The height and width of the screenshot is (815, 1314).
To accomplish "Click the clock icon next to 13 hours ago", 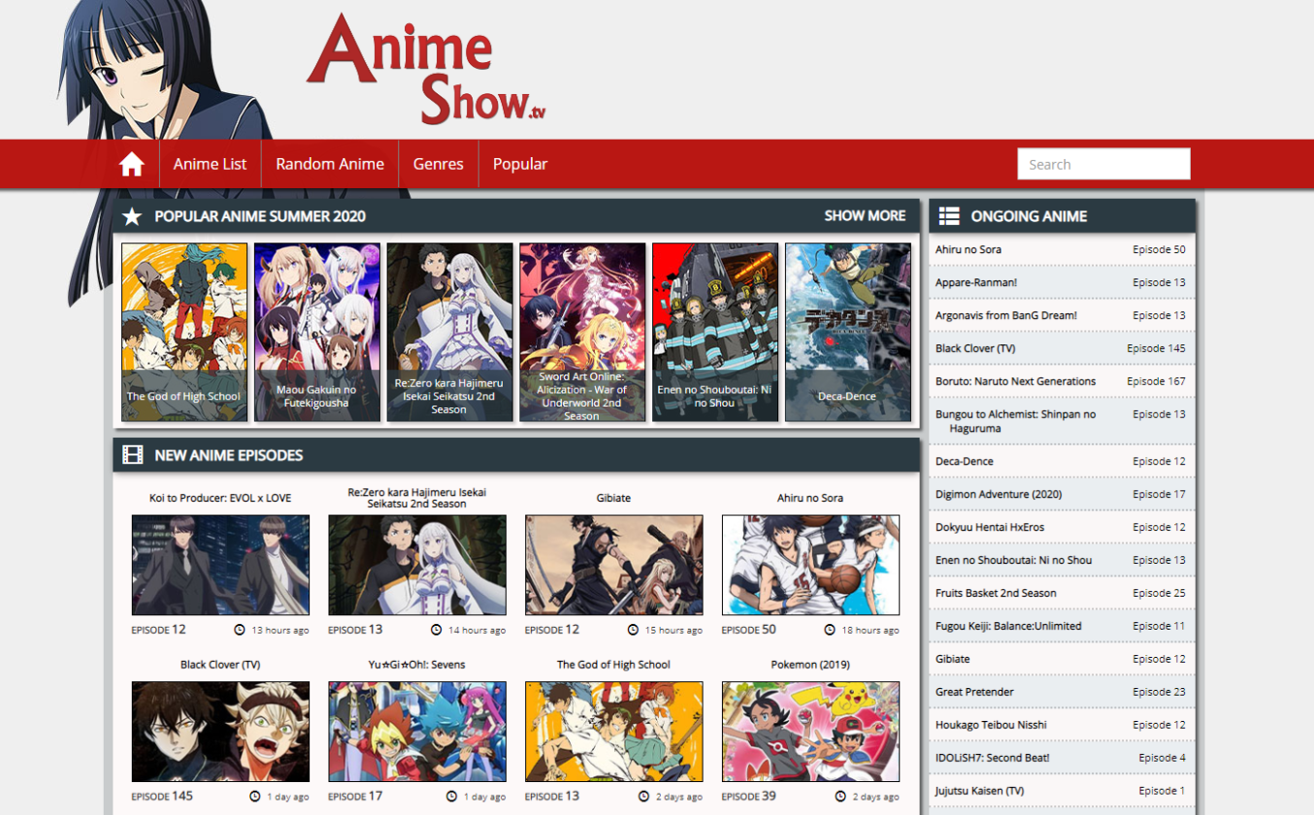I will click(x=240, y=630).
